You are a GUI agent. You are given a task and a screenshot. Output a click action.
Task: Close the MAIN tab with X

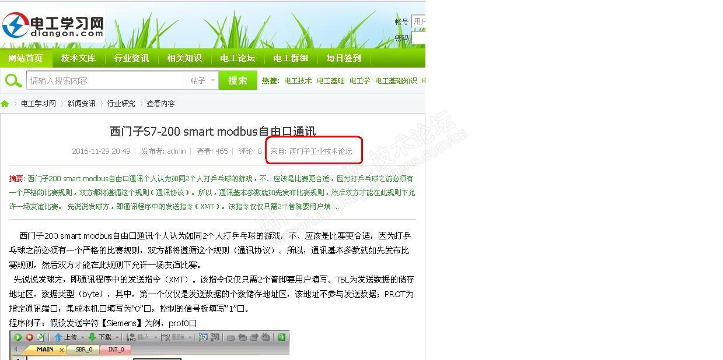tap(62, 350)
